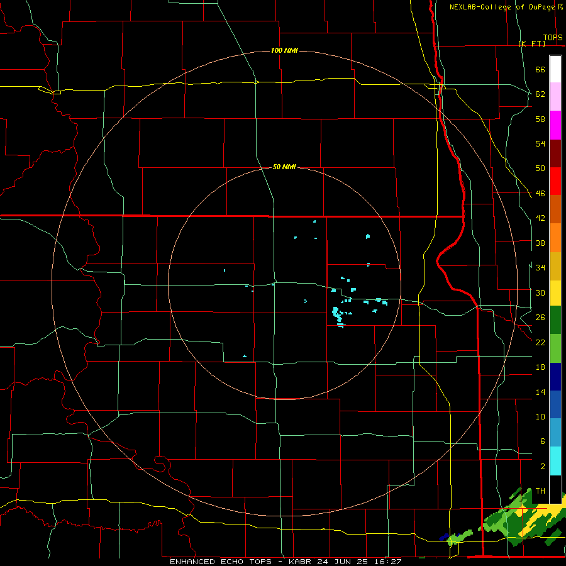Click the legend value "50"
This screenshot has width=566, height=566.
[540, 169]
